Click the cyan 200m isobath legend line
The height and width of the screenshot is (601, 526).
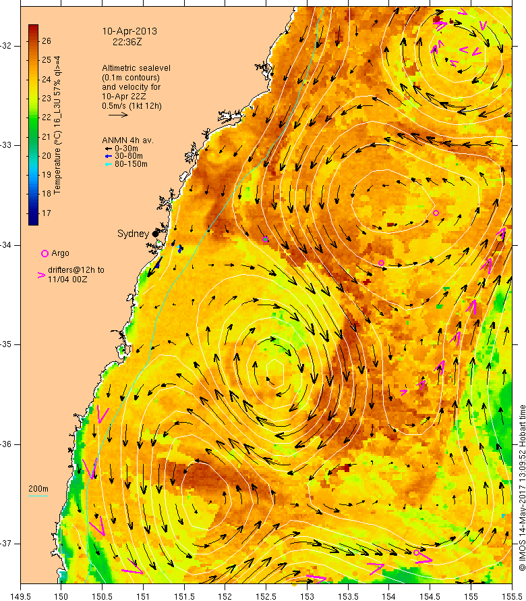point(38,496)
